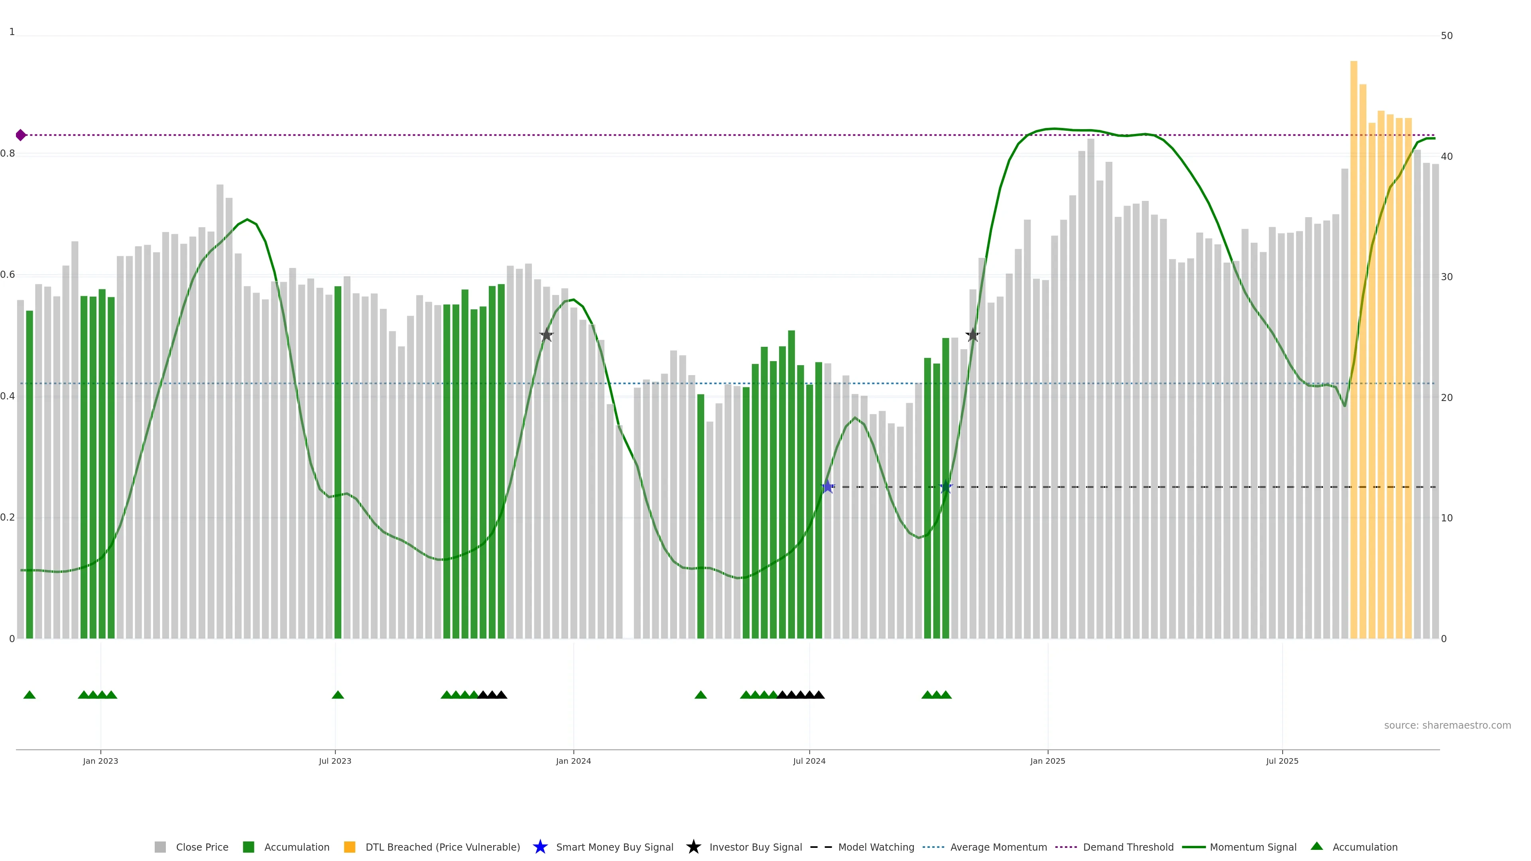Click the black Investor Buy star near Nov 2024
Viewport: 1531px width, 861px height.
972,335
